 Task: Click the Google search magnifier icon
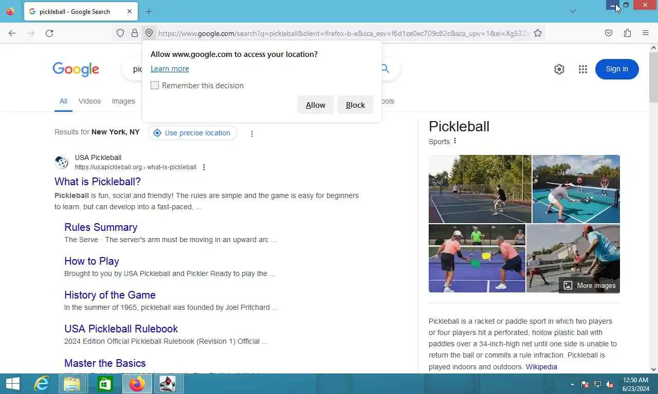point(385,69)
